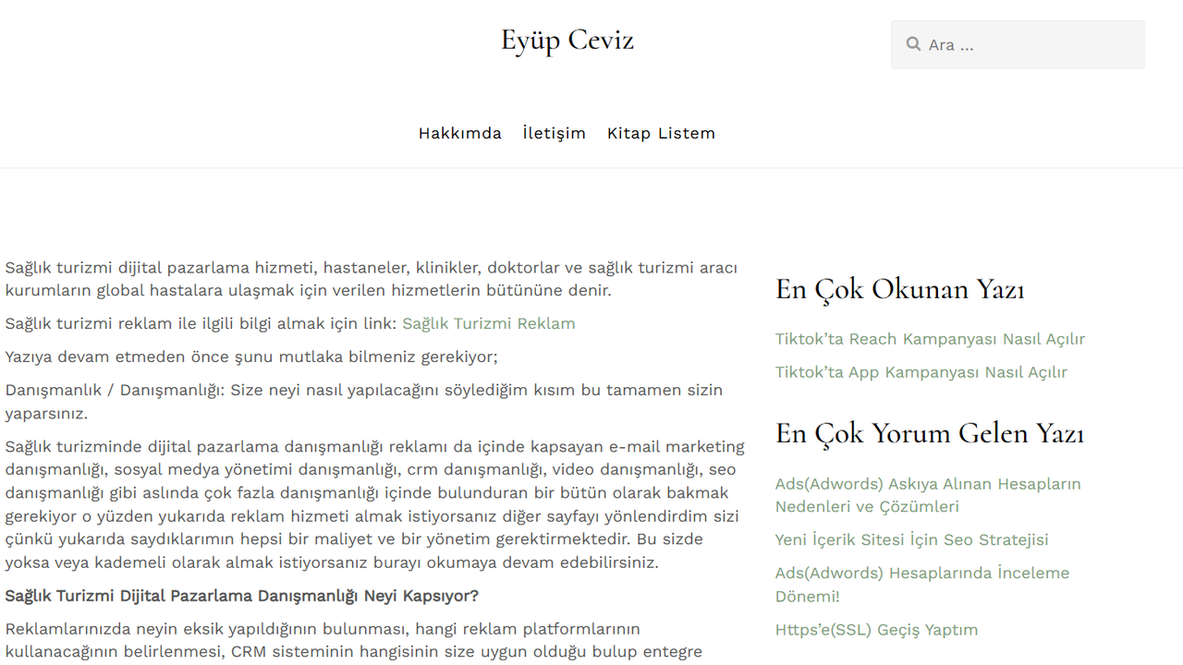Click the paragraph mentioning e-mail marketing danışmanlığı
This screenshot has height=665, width=1183.
(x=374, y=504)
